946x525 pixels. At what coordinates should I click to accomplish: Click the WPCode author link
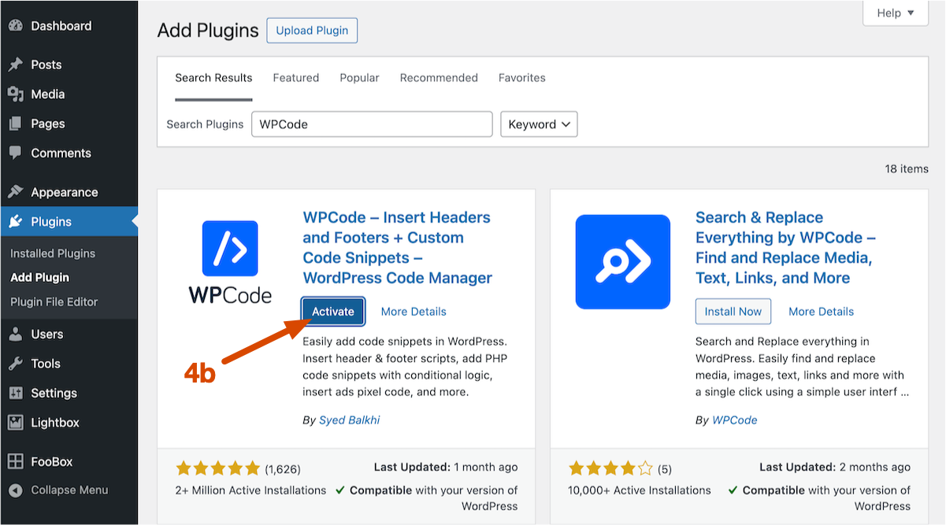coord(735,420)
